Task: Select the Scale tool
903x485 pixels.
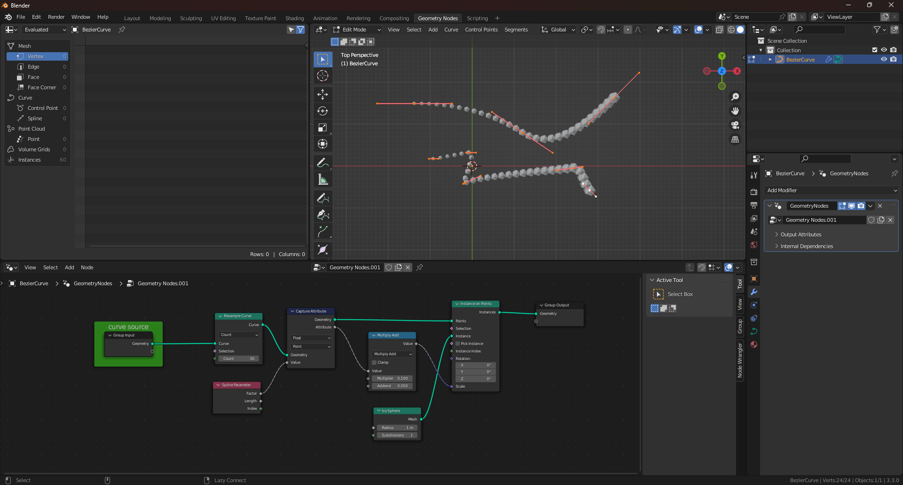Action: pyautogui.click(x=323, y=127)
